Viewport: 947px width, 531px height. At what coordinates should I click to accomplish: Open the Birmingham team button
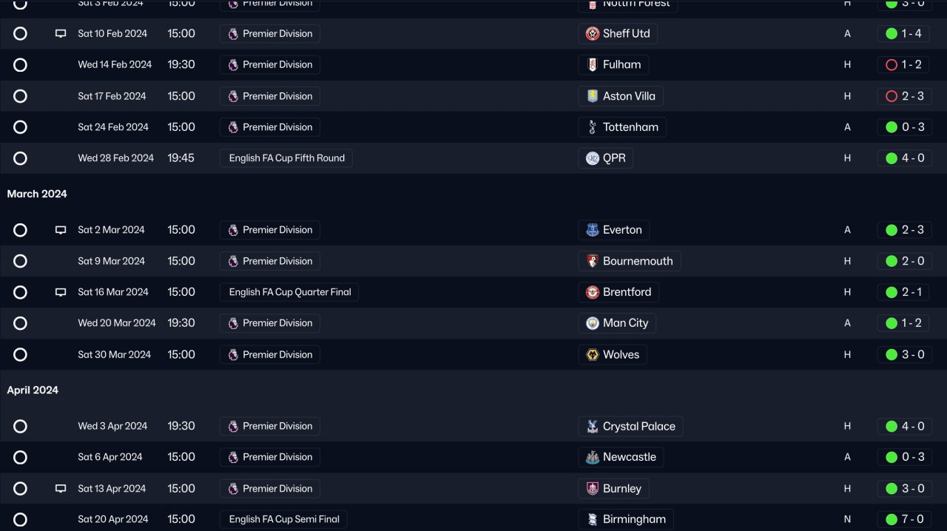[x=626, y=519]
